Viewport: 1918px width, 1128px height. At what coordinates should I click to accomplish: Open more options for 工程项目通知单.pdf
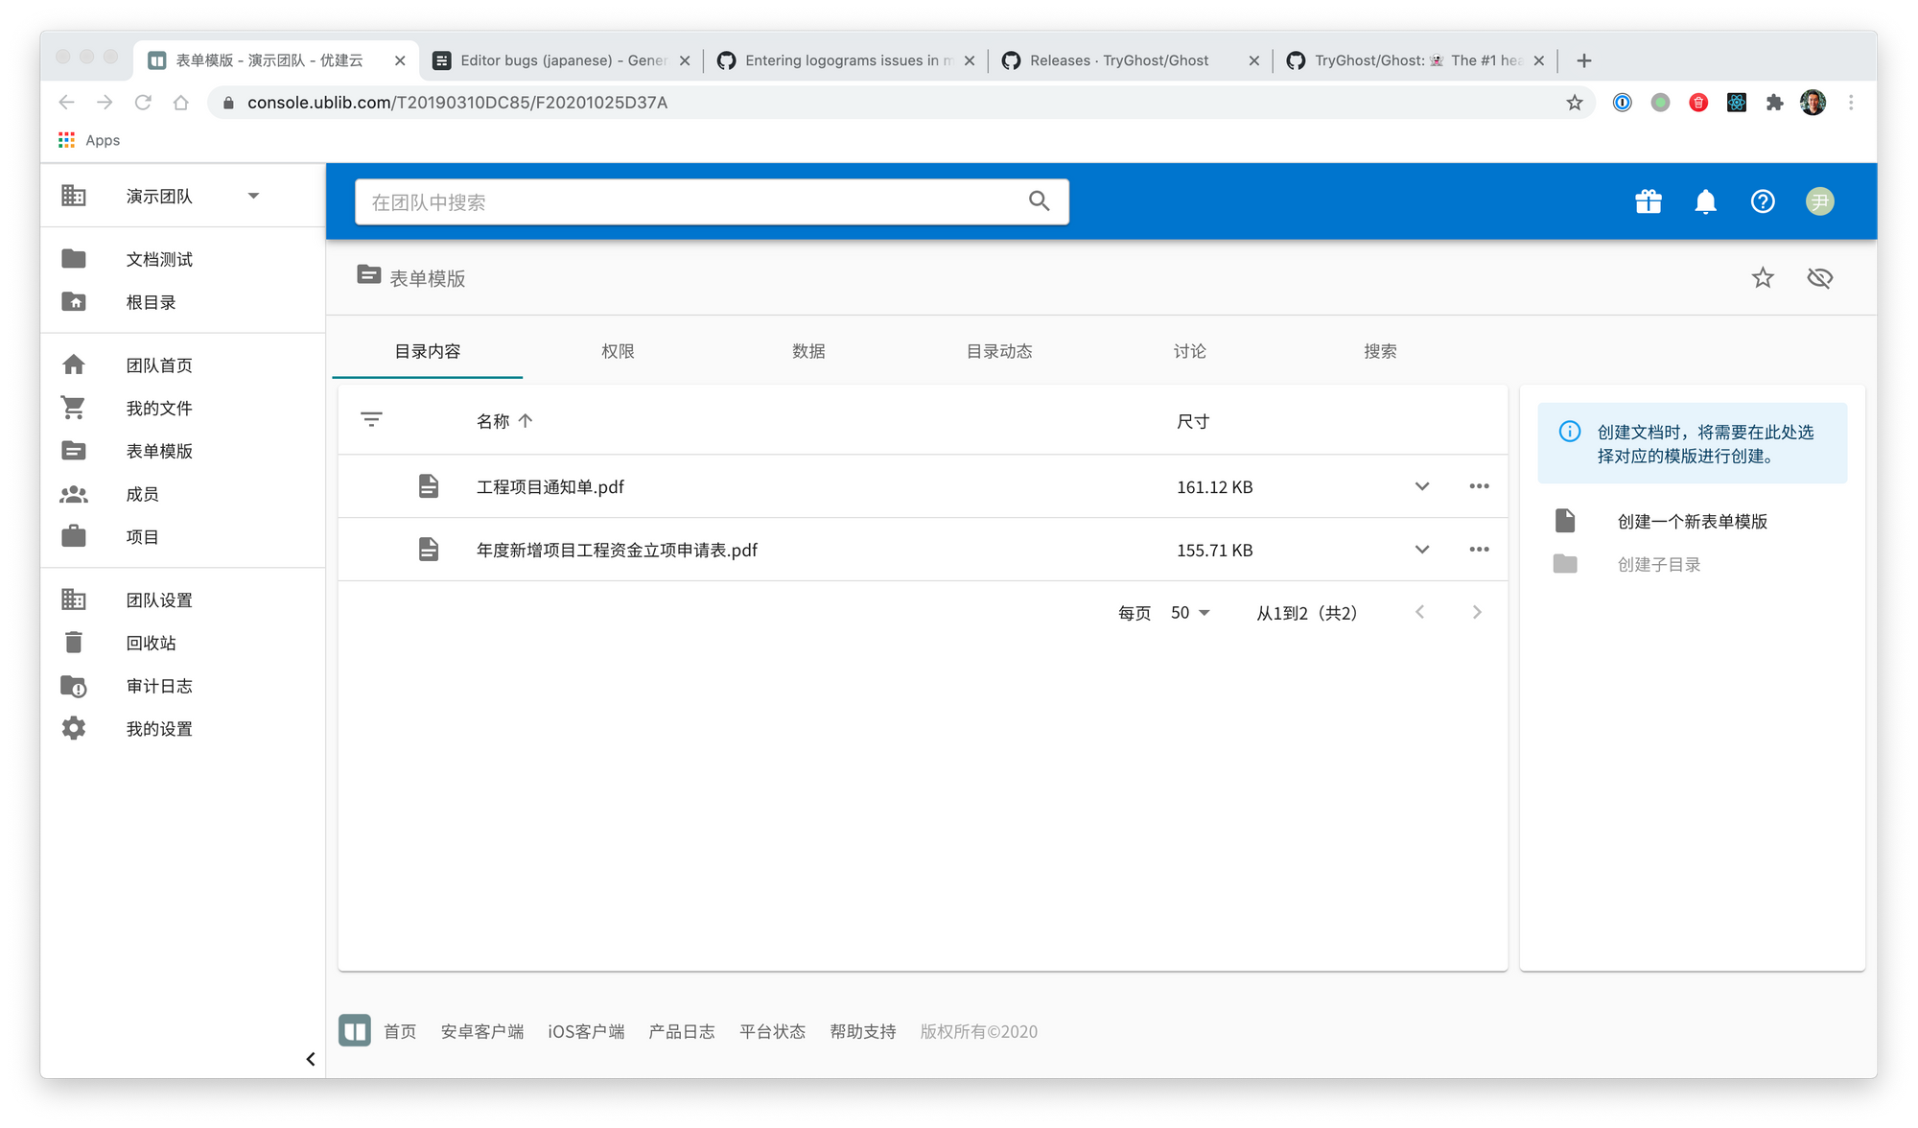click(x=1479, y=486)
